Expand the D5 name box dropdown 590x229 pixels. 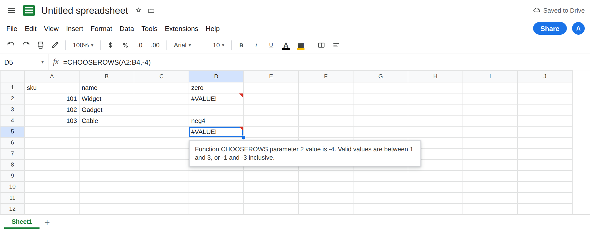point(42,62)
